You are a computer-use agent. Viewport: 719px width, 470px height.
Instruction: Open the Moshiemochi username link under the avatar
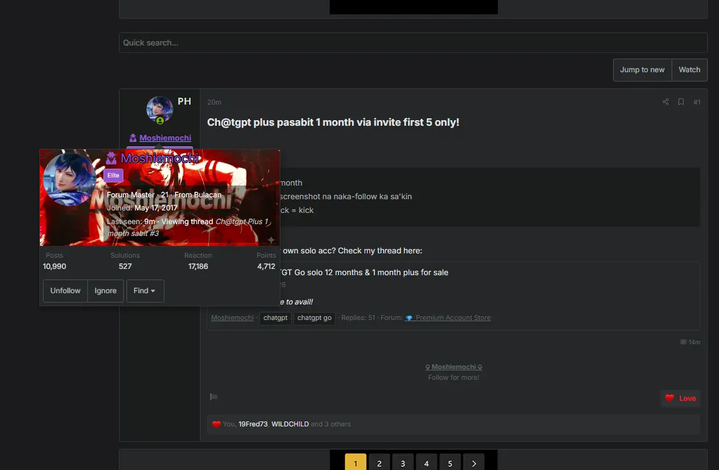[165, 138]
